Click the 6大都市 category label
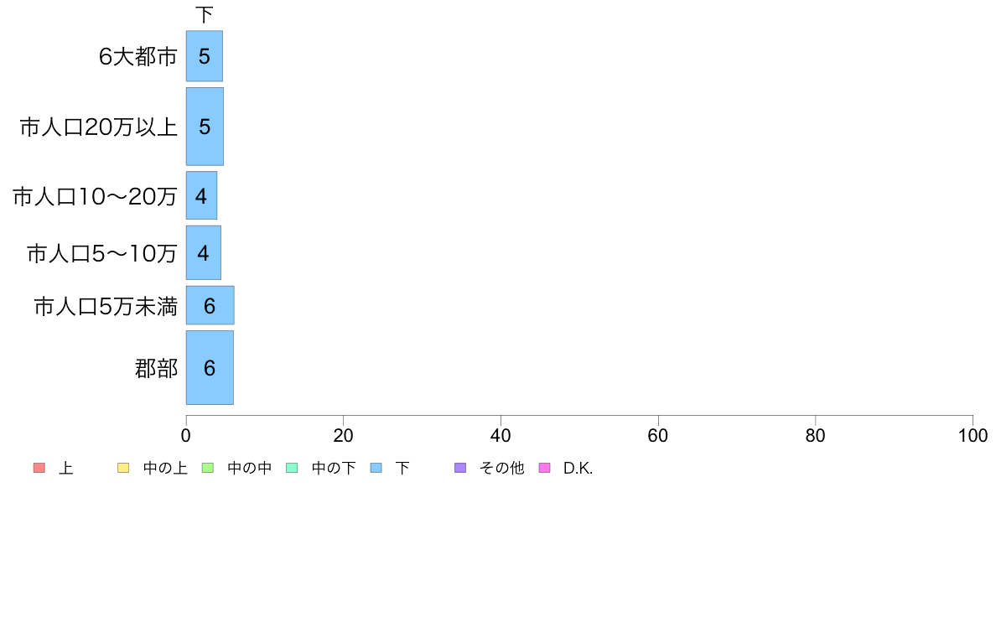 (137, 56)
